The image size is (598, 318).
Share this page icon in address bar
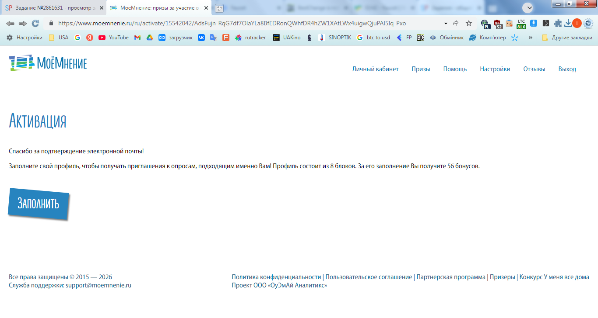[455, 24]
